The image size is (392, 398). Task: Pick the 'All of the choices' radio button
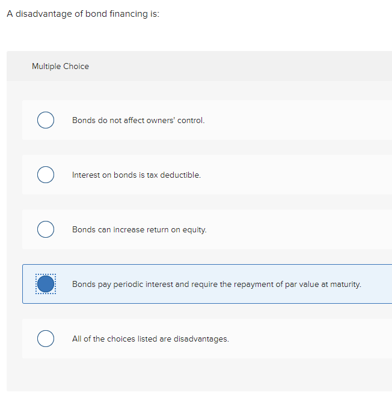coord(46,339)
